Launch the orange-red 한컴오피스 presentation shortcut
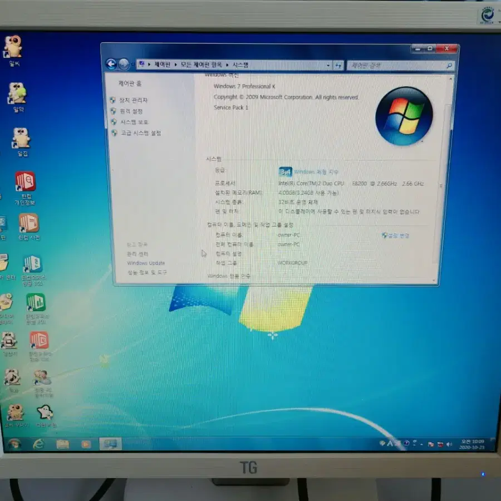 [40, 346]
